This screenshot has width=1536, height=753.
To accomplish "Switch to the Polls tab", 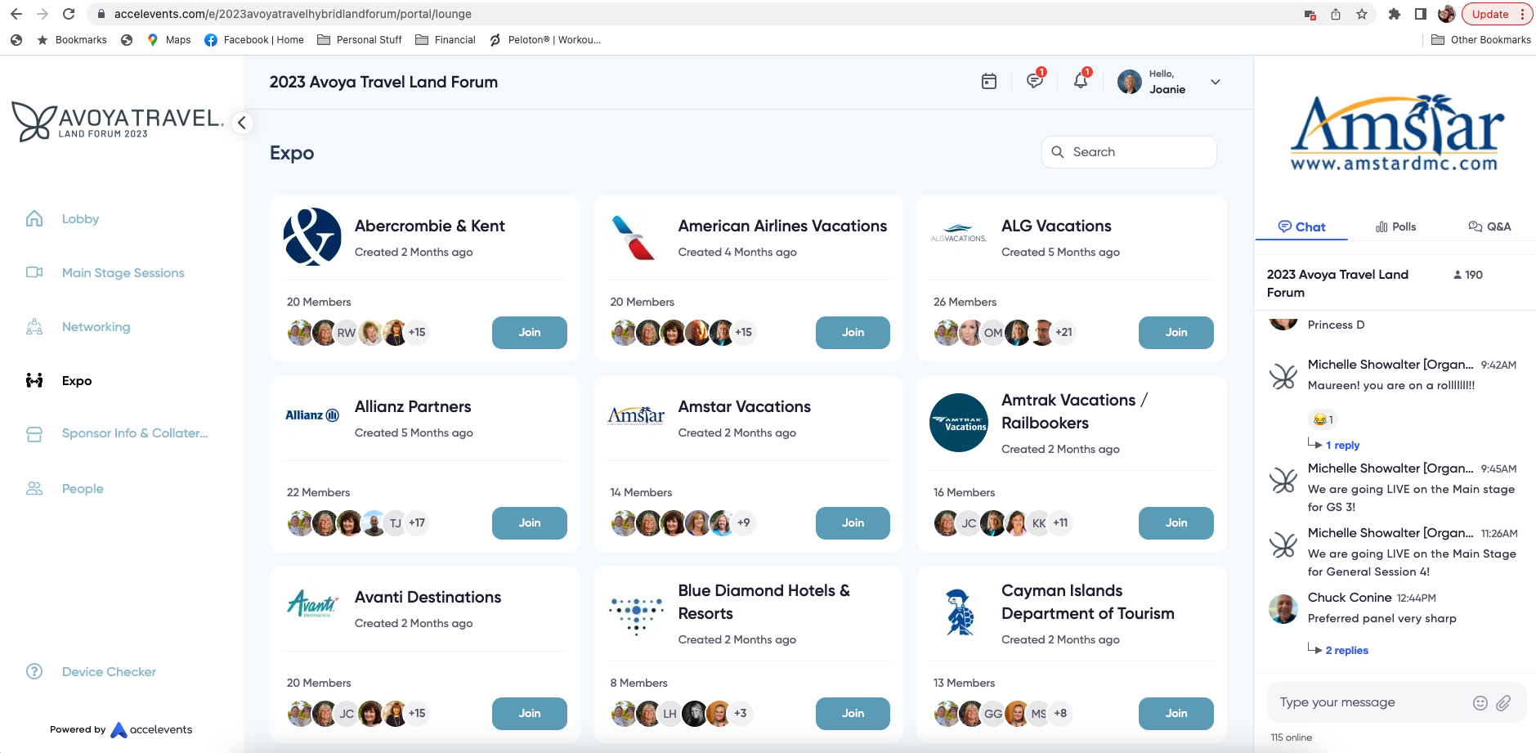I will (x=1396, y=226).
